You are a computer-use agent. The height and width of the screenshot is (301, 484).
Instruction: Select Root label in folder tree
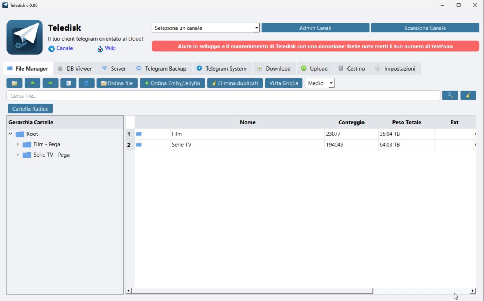[32, 134]
